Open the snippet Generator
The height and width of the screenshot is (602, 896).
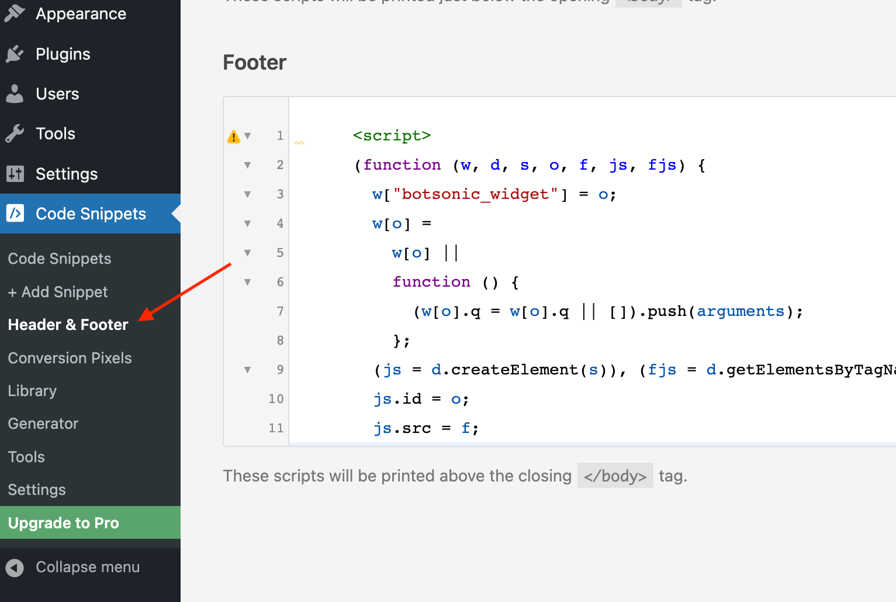coord(43,423)
